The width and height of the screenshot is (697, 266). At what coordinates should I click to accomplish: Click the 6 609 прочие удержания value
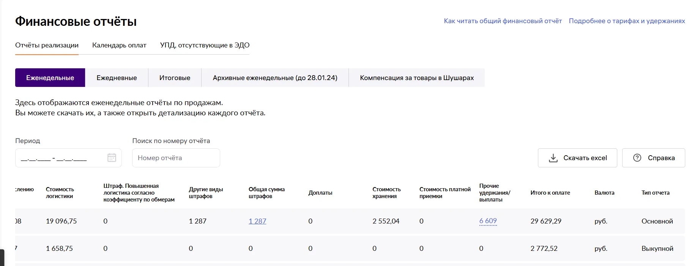click(x=488, y=221)
